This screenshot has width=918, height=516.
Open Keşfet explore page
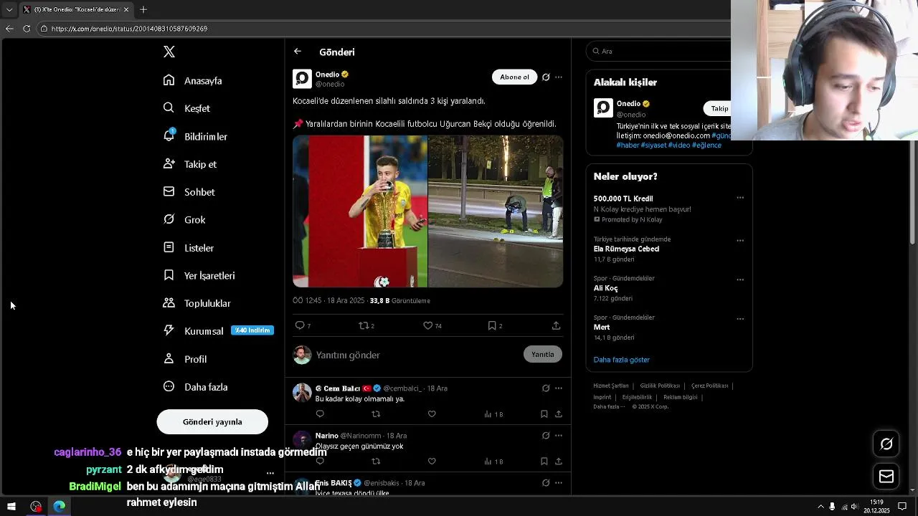pos(186,108)
